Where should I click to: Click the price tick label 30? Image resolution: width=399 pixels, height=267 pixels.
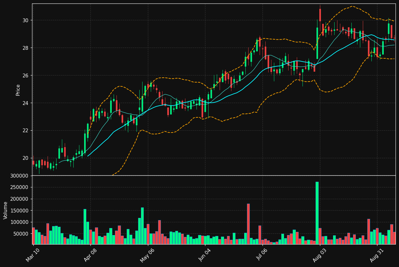tap(25, 20)
